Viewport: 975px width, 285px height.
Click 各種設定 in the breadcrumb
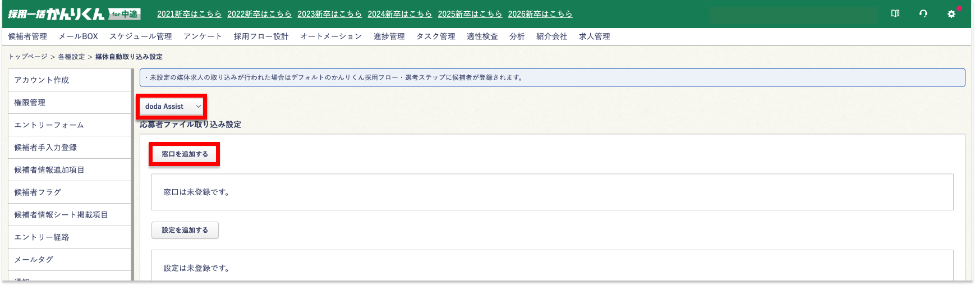click(71, 57)
